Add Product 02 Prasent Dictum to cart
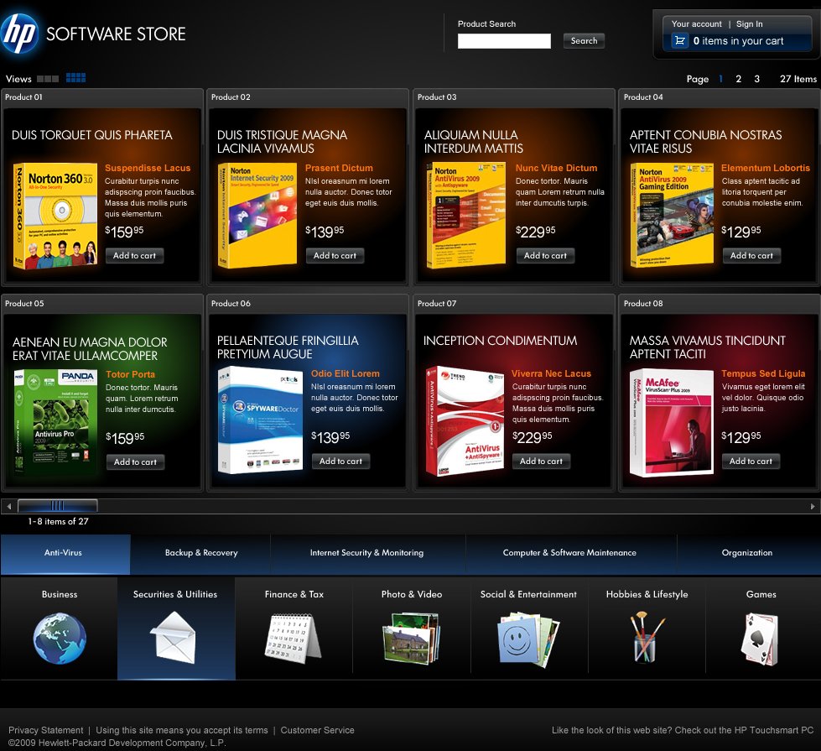This screenshot has width=821, height=751. [335, 256]
